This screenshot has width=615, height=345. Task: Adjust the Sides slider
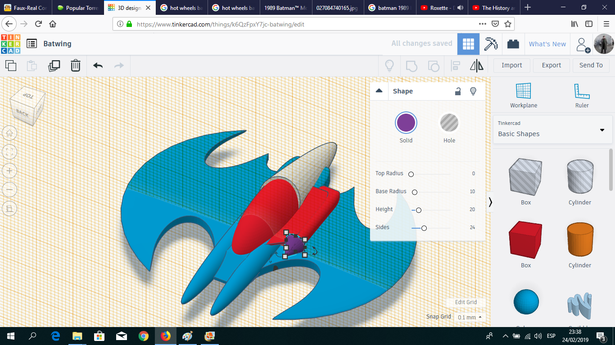click(x=424, y=228)
